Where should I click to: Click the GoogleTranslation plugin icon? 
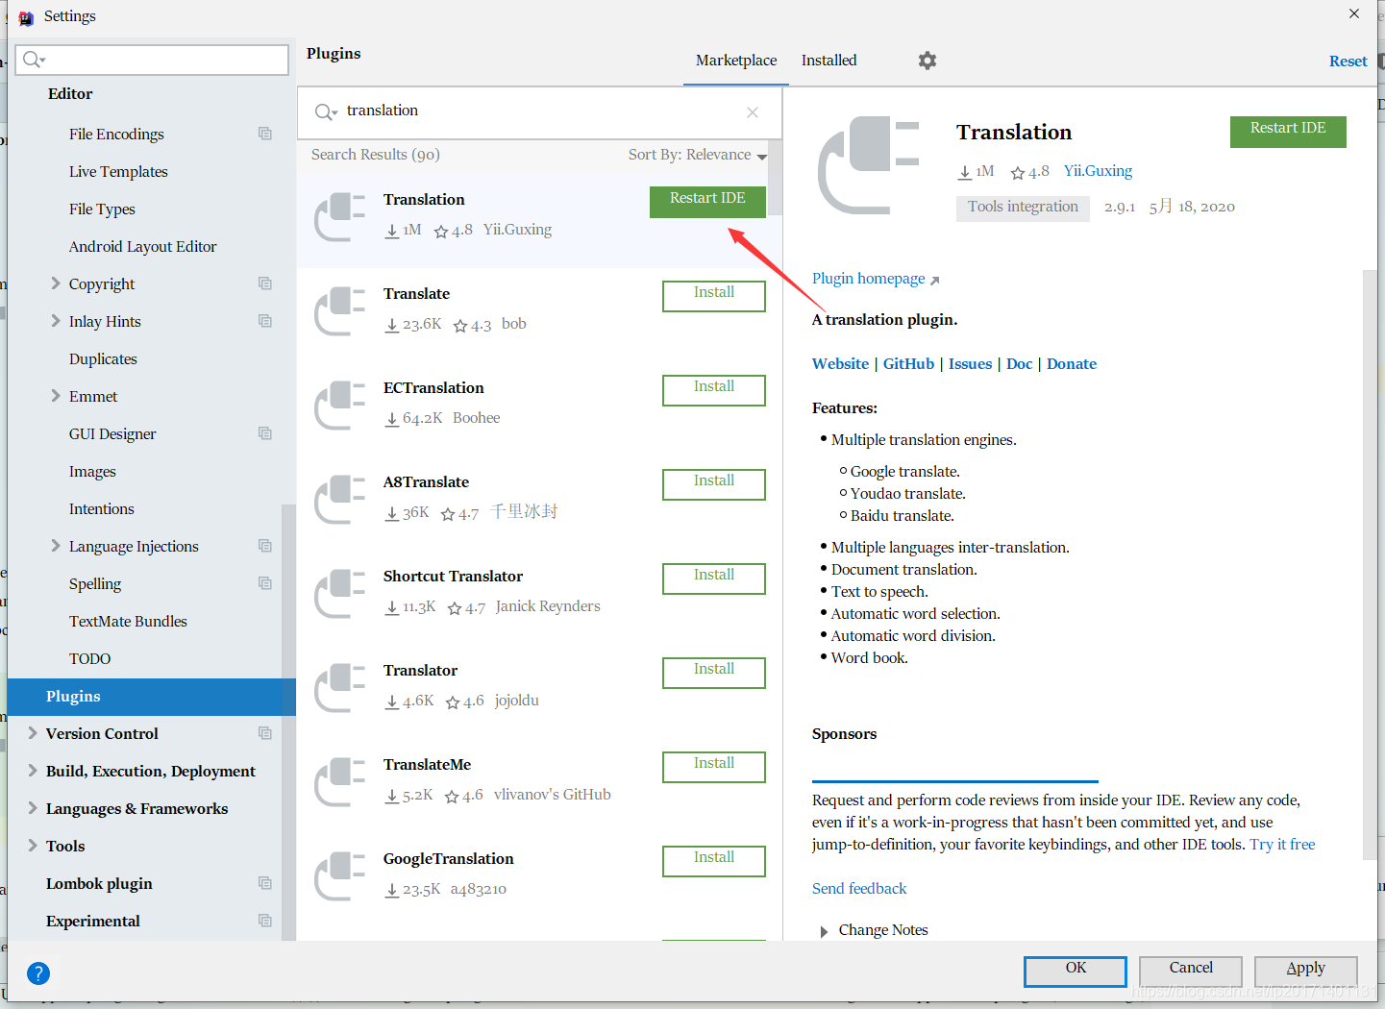tap(340, 876)
